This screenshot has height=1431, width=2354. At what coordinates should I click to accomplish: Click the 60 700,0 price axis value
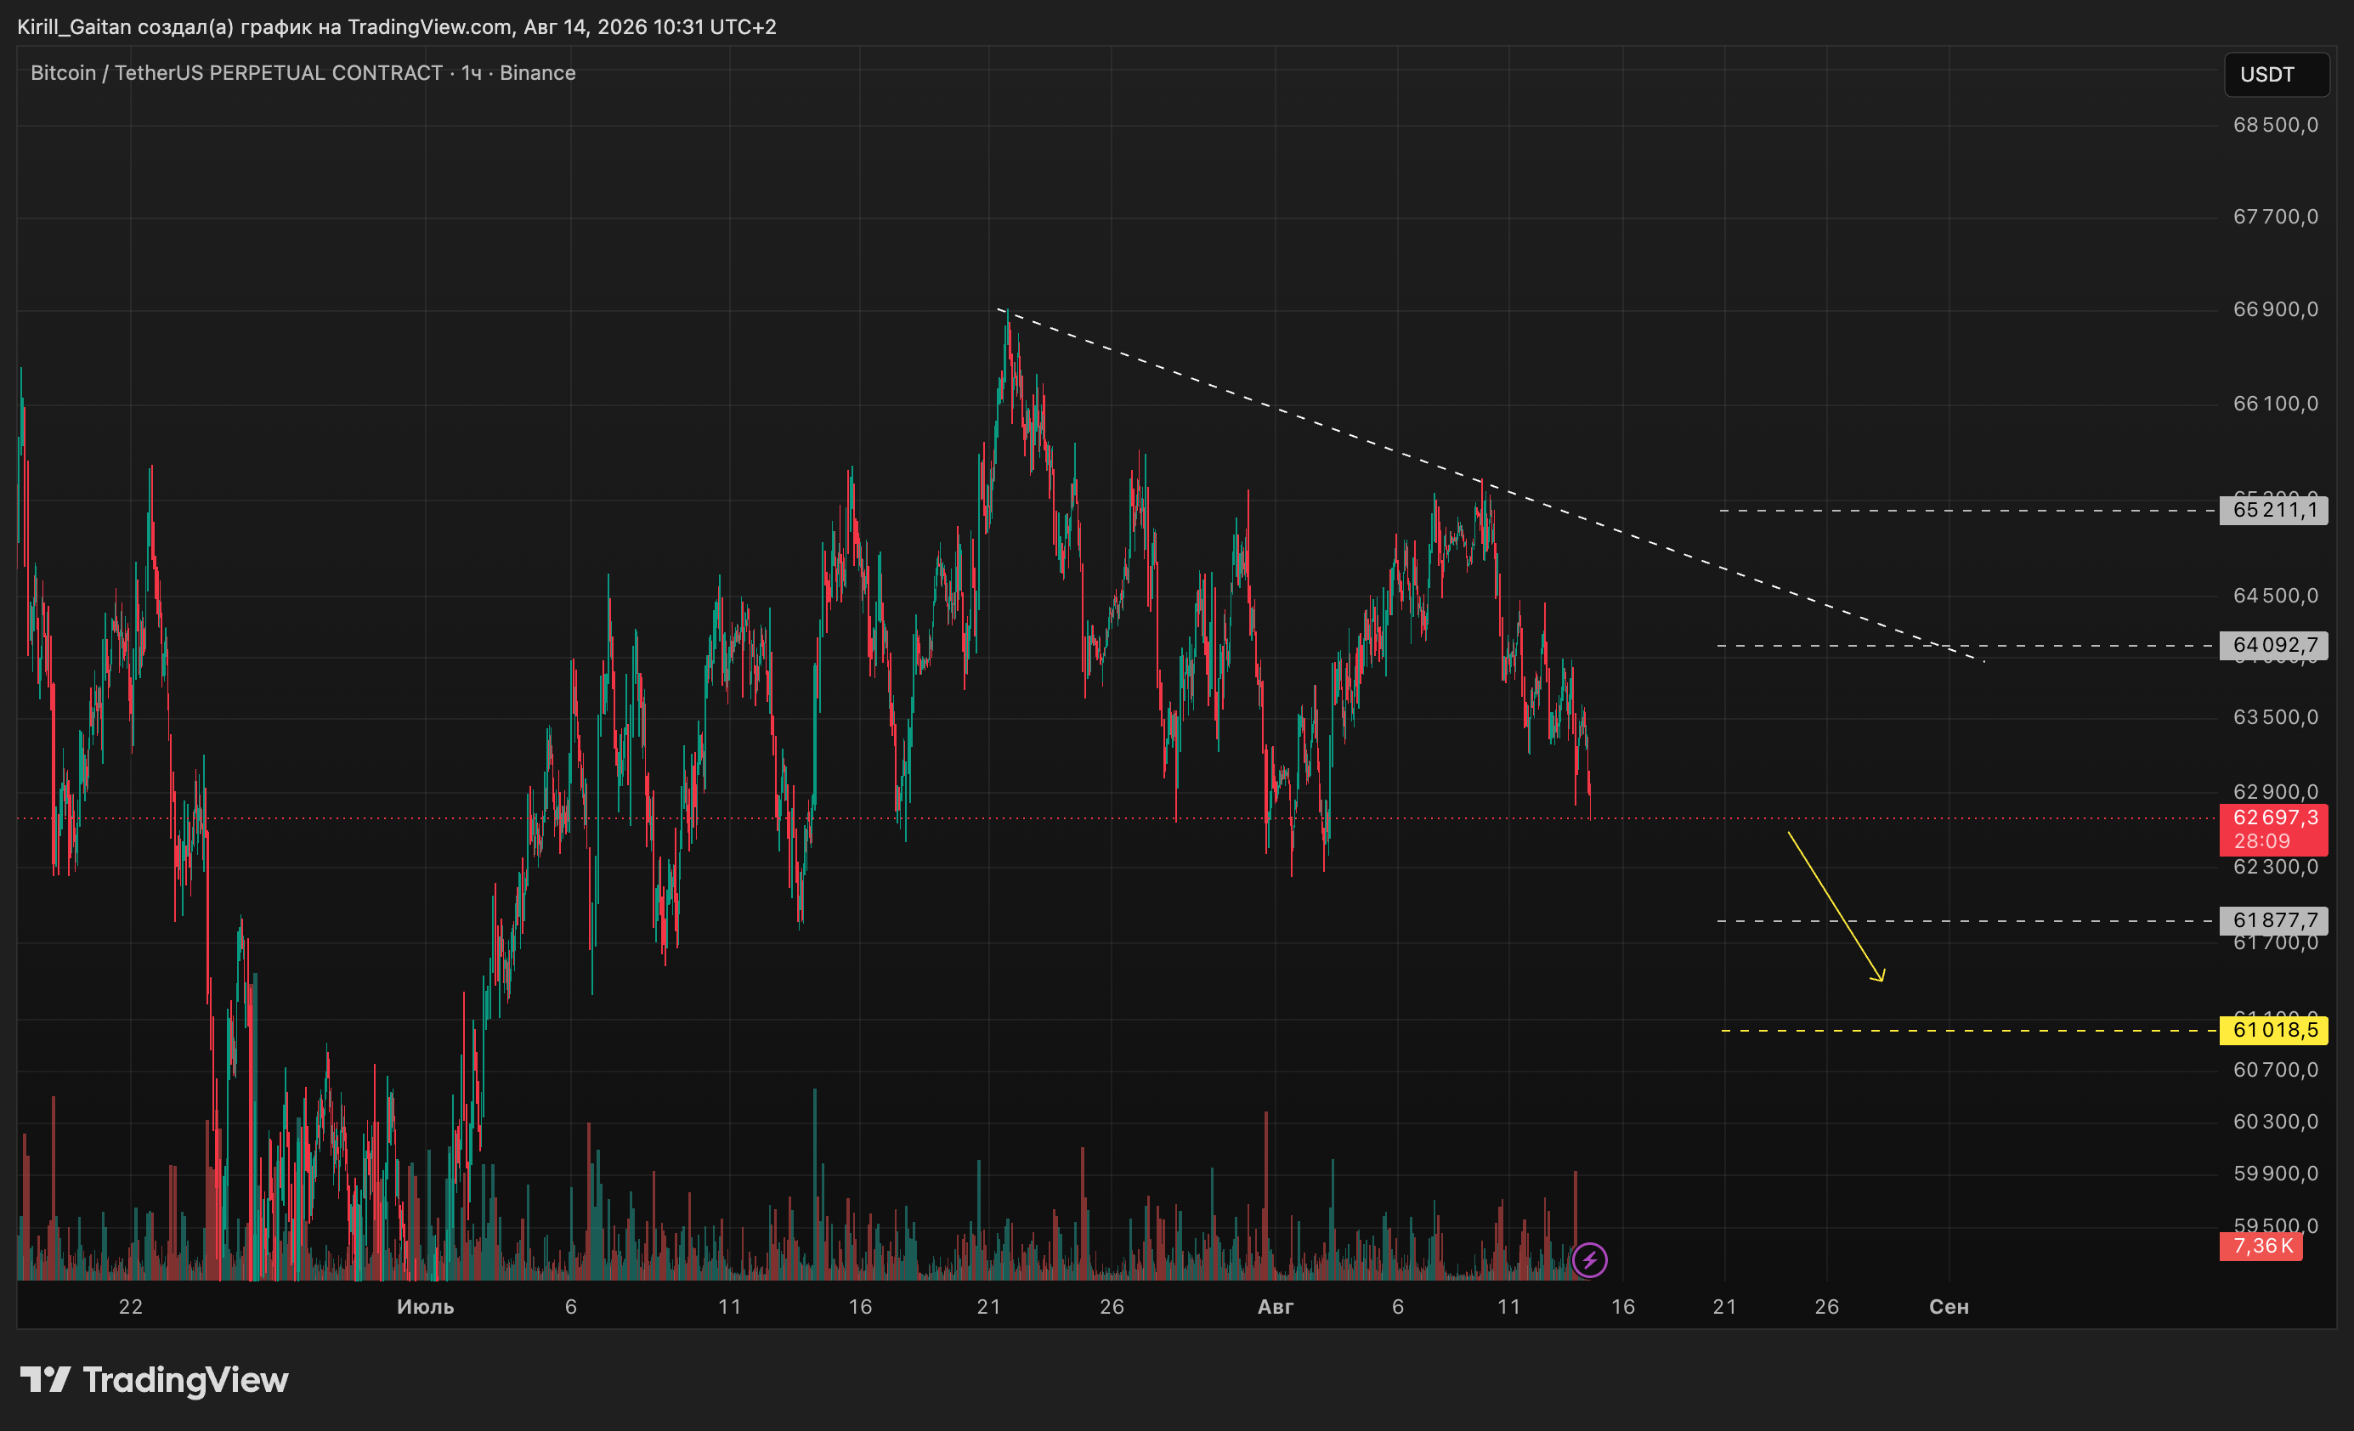[x=2276, y=1070]
